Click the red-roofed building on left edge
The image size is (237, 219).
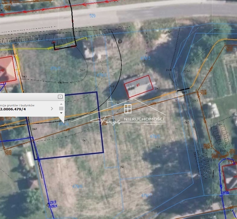pyautogui.click(x=6, y=70)
